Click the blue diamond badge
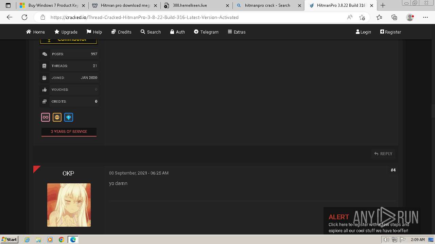The height and width of the screenshot is (244, 435). [x=69, y=117]
